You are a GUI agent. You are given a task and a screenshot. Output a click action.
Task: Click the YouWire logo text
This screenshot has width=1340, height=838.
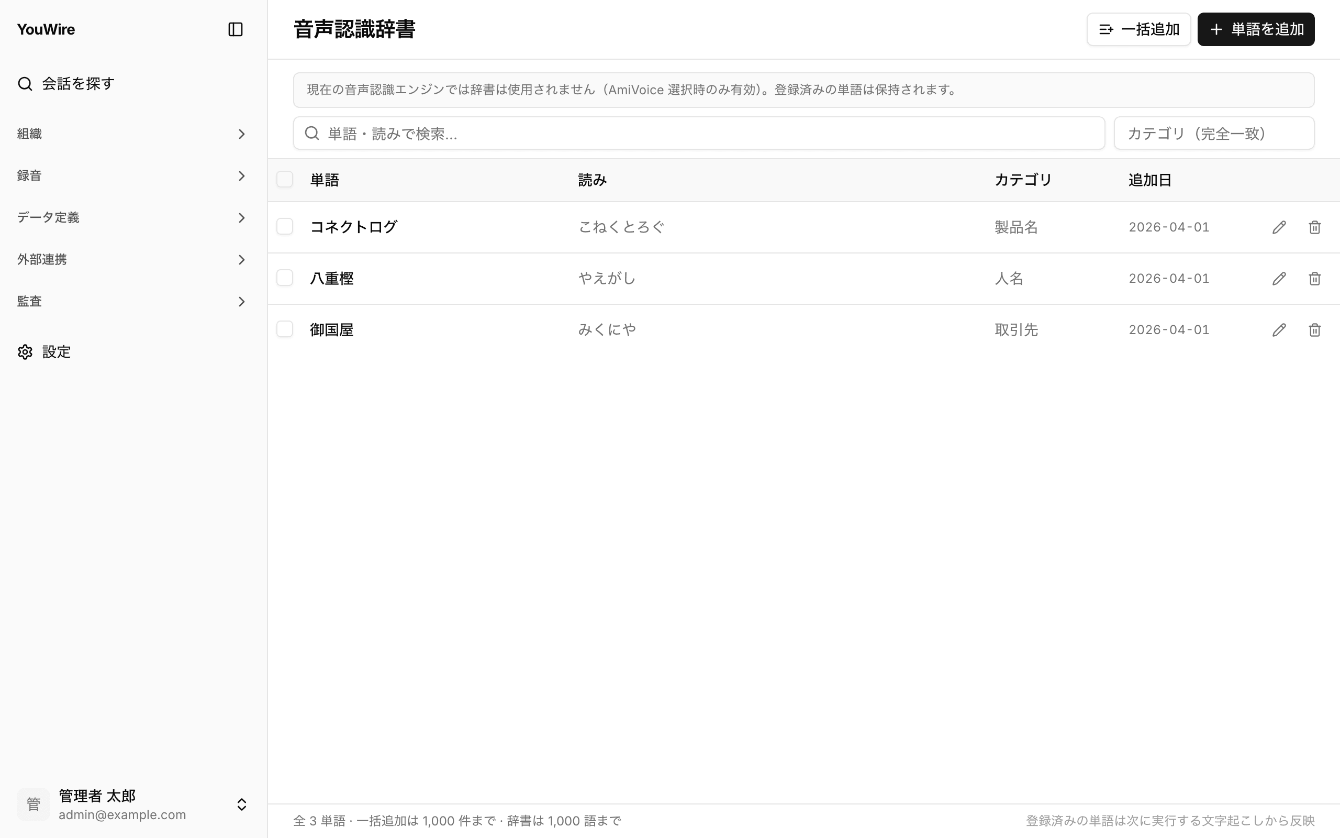coord(46,29)
